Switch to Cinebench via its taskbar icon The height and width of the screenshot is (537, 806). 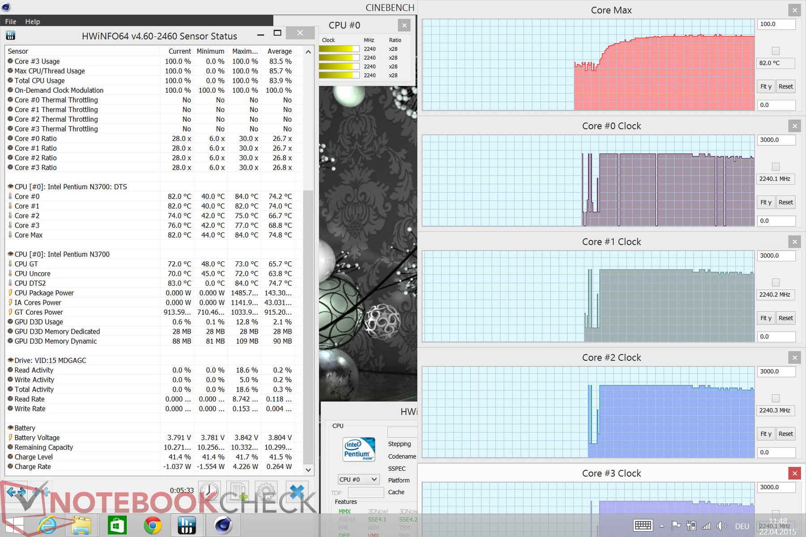click(223, 525)
